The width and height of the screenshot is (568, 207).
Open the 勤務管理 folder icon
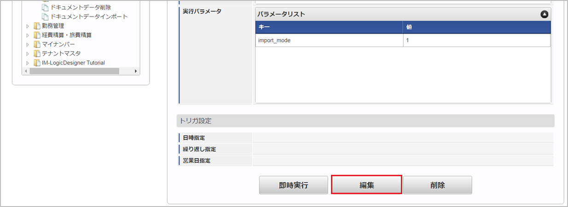coord(37,26)
